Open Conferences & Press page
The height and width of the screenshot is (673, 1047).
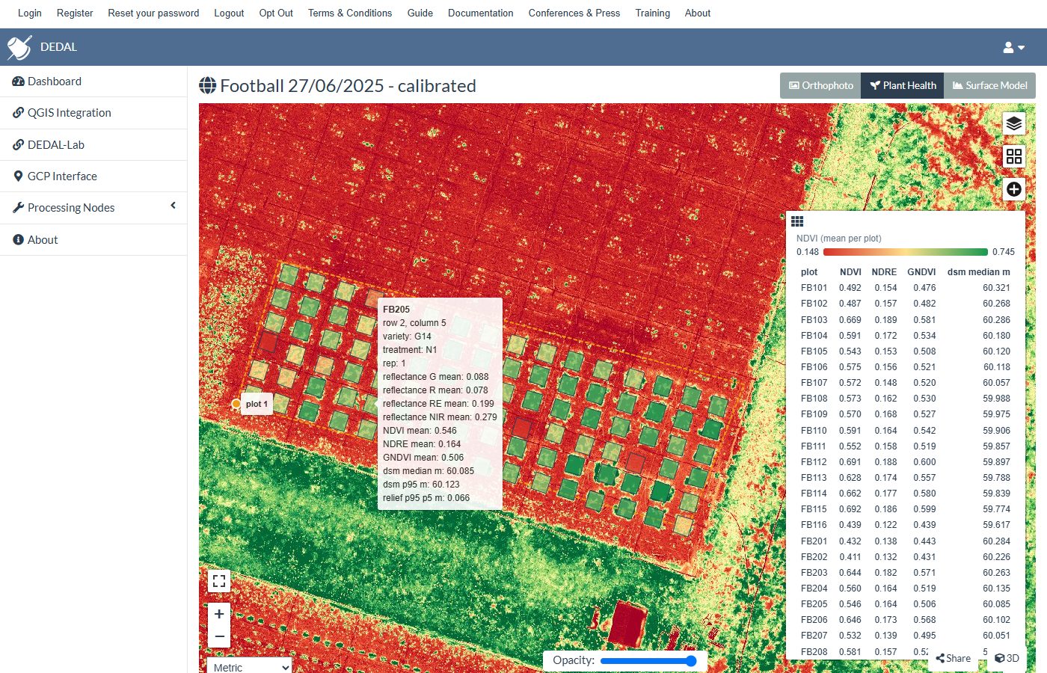pyautogui.click(x=574, y=13)
